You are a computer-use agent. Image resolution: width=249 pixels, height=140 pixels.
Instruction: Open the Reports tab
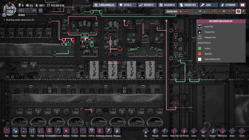pyautogui.click(x=147, y=5)
